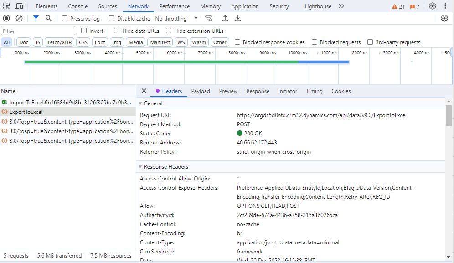Select the ExportToExcel request row
The image size is (454, 263).
[x=68, y=112]
